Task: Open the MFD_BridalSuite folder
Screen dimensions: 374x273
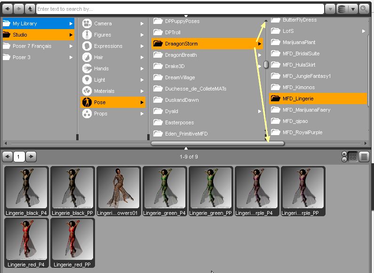Action: tap(318, 53)
